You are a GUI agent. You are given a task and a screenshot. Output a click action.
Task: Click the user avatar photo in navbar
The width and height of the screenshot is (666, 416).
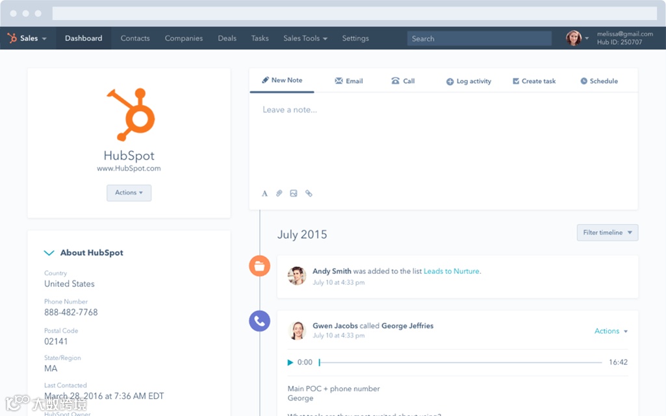pyautogui.click(x=573, y=38)
